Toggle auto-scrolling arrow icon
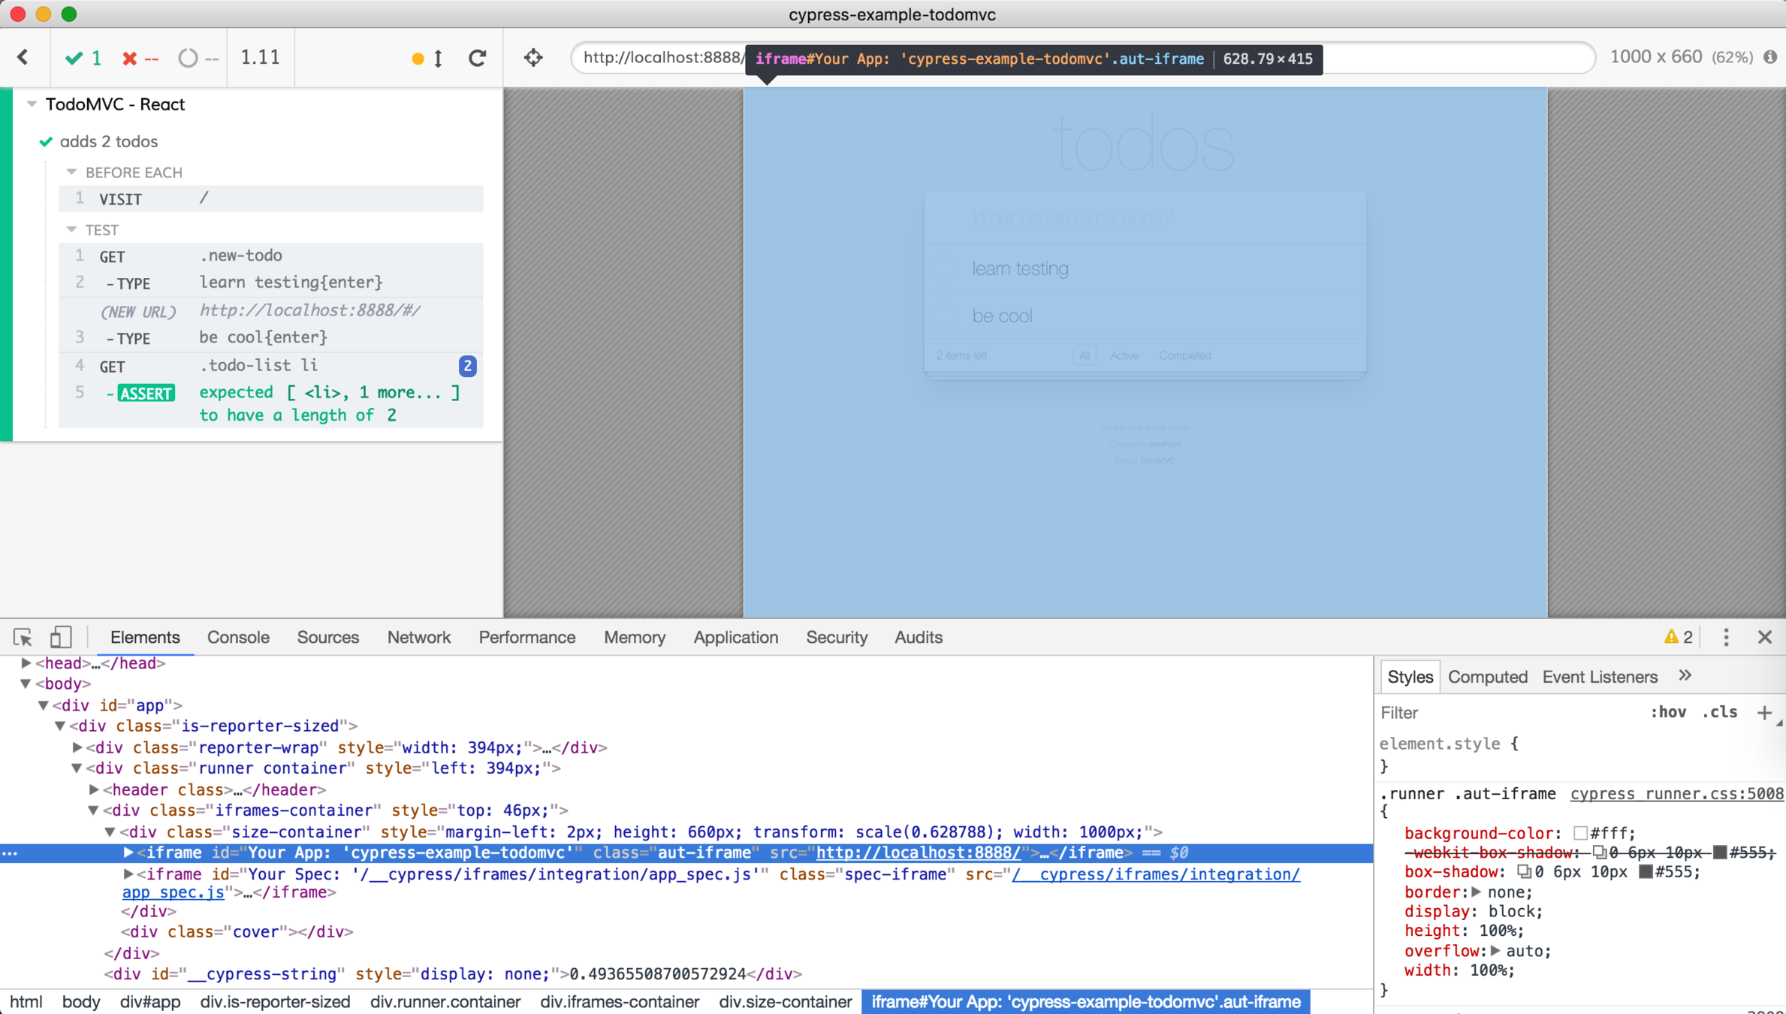Screen dimensions: 1786x1014 (x=438, y=58)
